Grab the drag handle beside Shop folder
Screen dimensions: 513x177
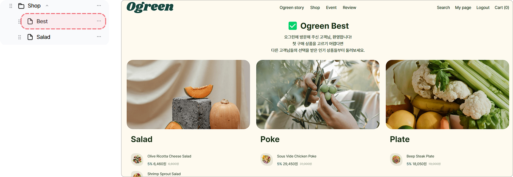point(11,6)
